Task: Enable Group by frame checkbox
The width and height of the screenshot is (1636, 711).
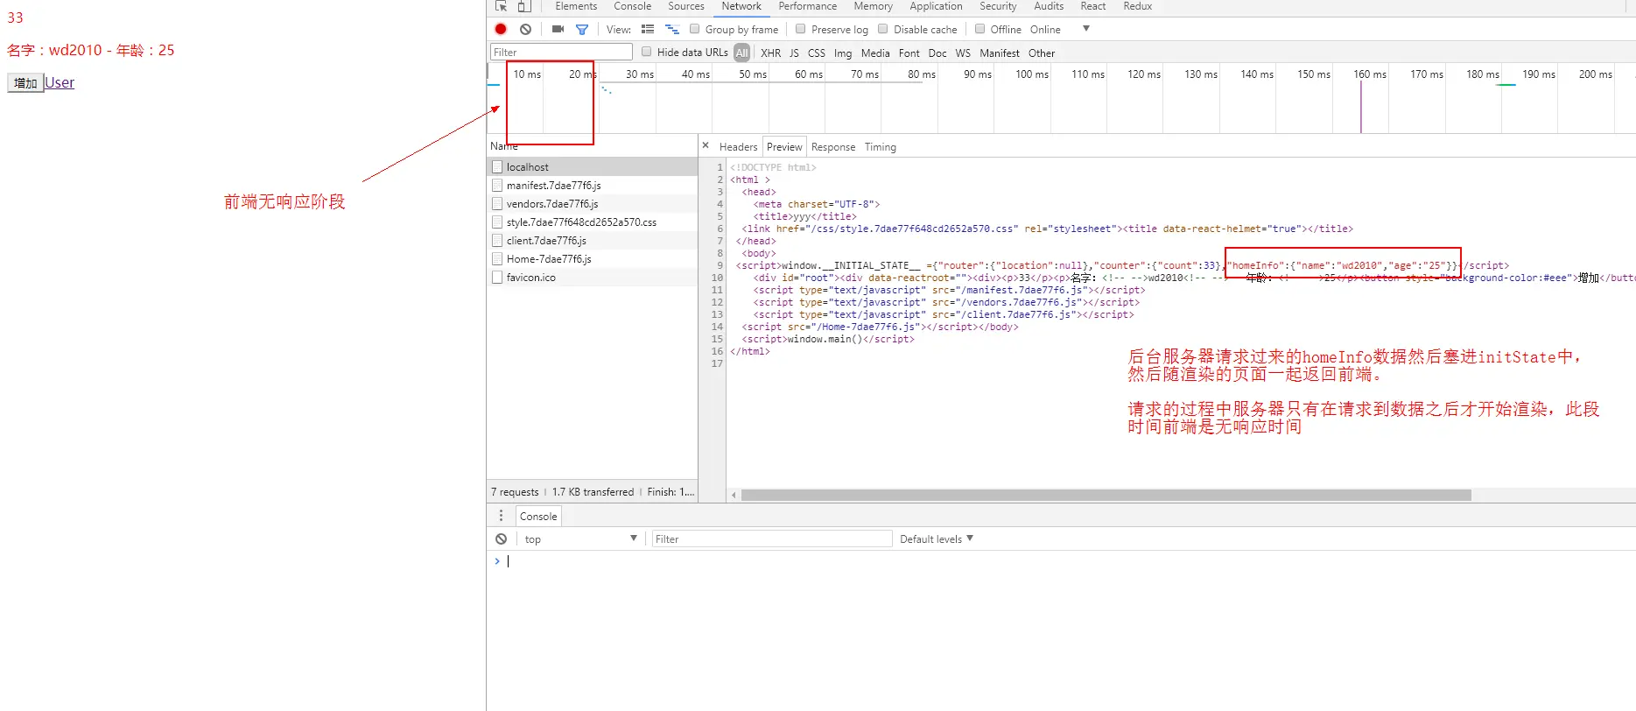Action: point(694,29)
